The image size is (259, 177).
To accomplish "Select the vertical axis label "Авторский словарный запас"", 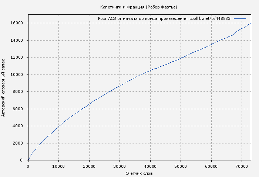I will (x=4, y=87).
